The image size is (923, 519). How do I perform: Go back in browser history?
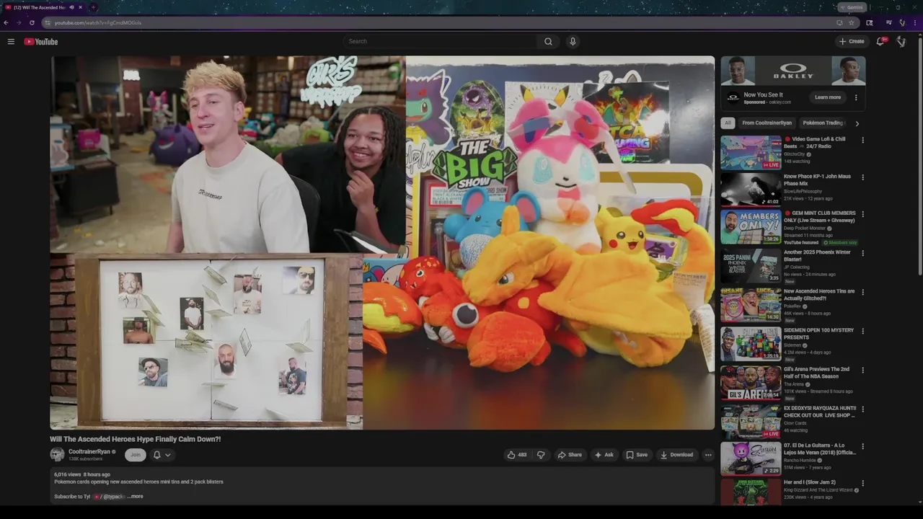click(x=6, y=22)
